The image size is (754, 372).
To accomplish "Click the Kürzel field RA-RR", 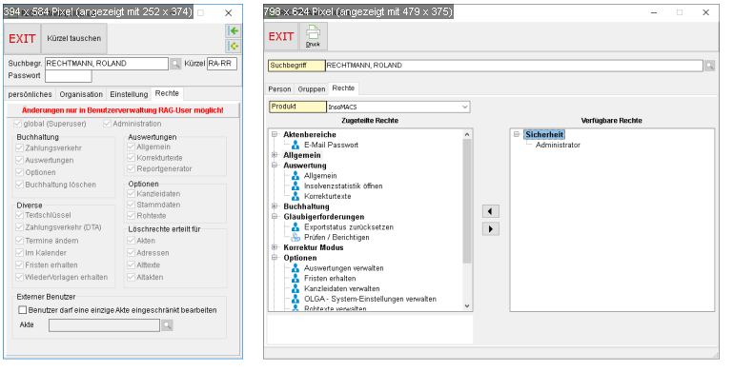I will pos(222,64).
